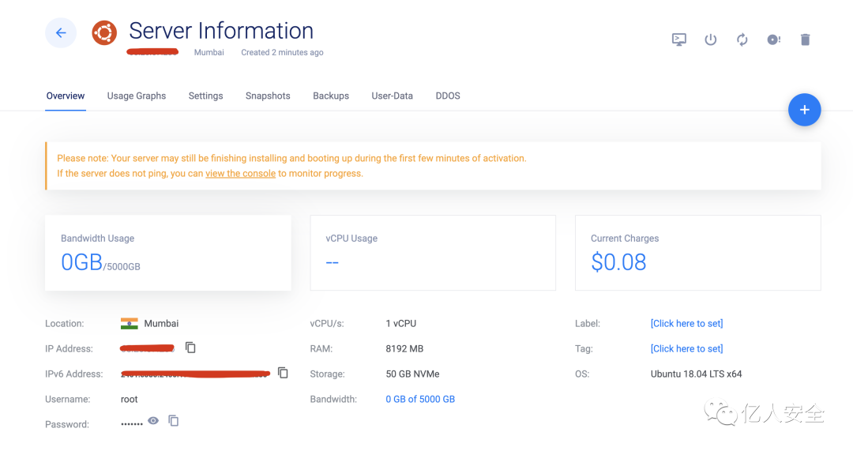Open the '0 GB of 5000 GB' bandwidth link
This screenshot has width=853, height=451.
point(420,399)
